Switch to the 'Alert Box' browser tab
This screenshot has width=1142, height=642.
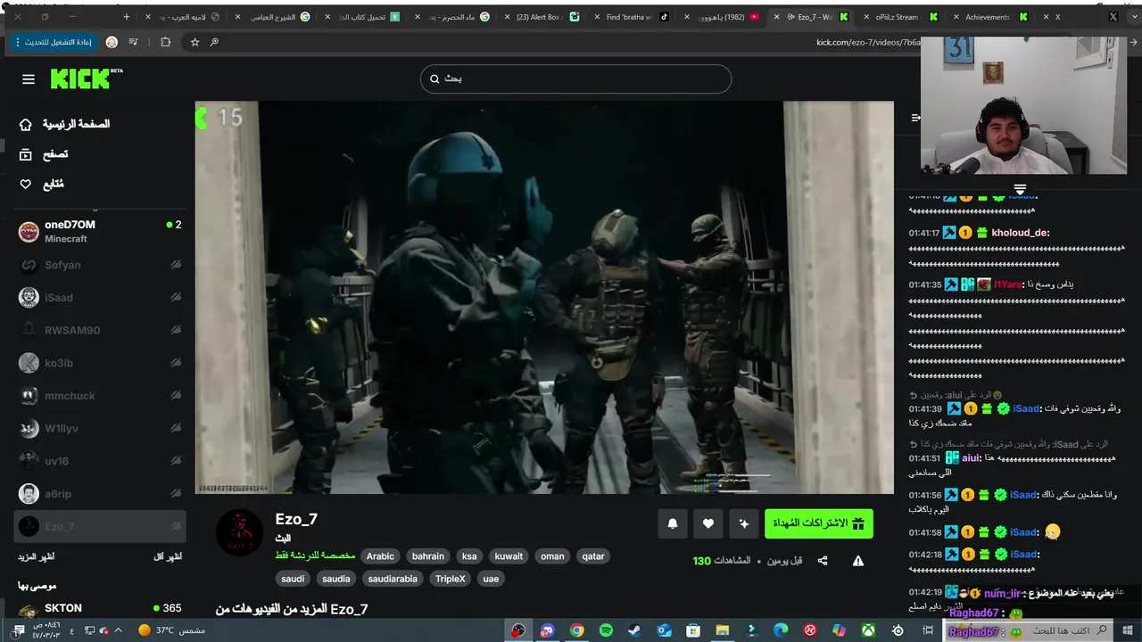[542, 17]
